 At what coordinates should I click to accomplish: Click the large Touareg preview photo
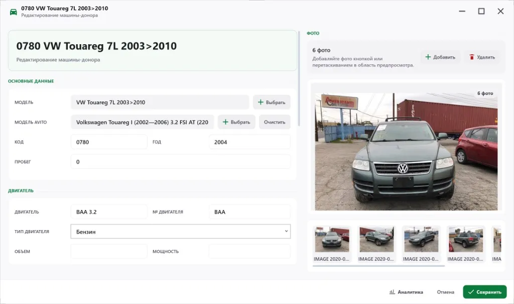[x=406, y=152]
